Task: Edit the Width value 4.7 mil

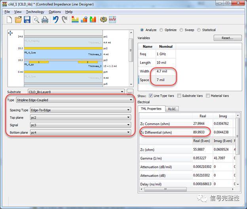Action: click(166, 71)
